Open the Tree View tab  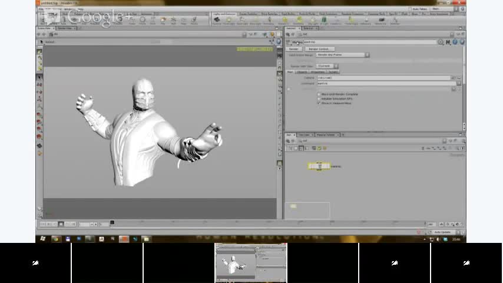[304, 135]
